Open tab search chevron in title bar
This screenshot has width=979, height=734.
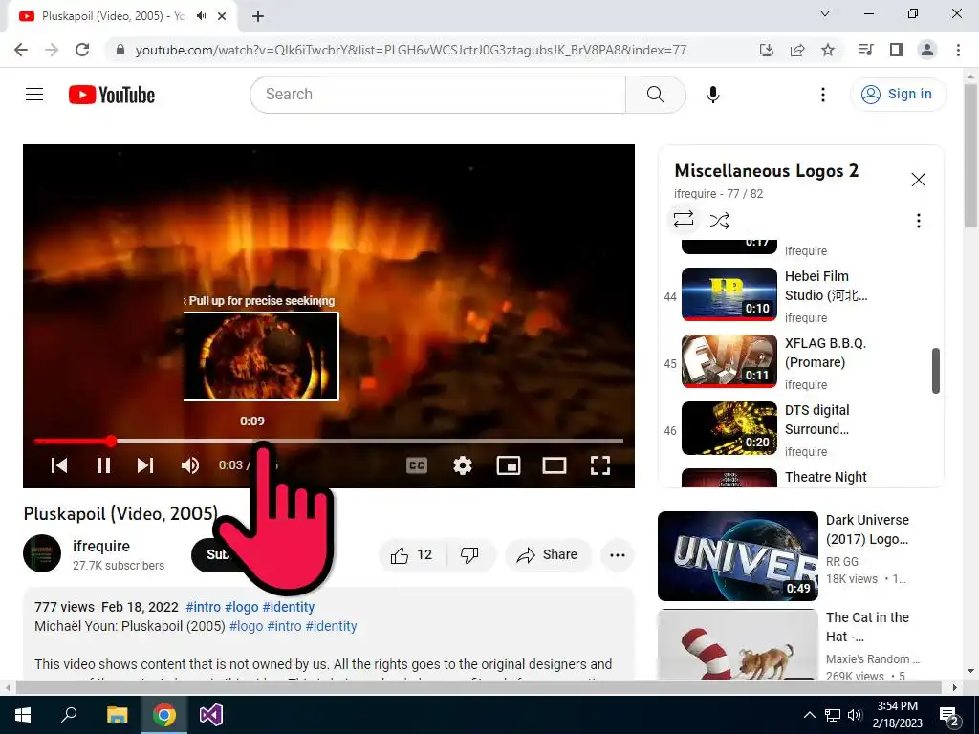click(x=825, y=13)
